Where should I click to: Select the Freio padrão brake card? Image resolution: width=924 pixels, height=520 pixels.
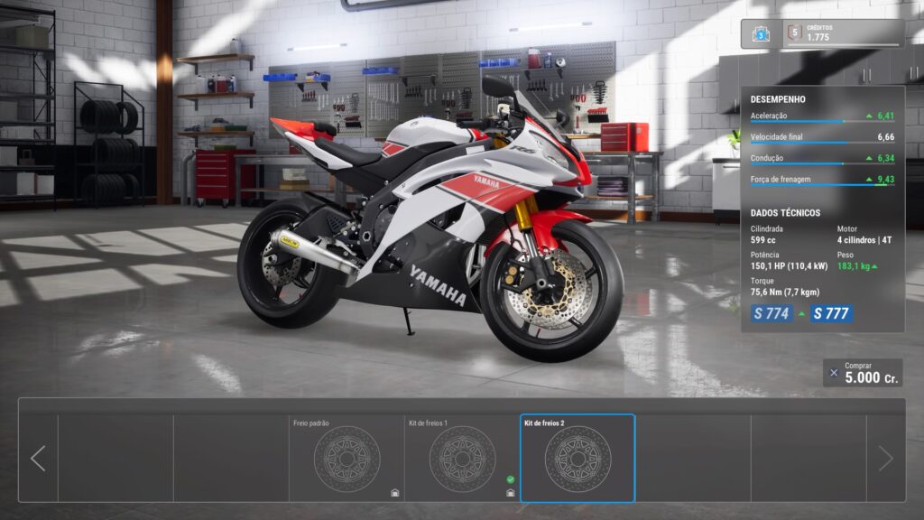pos(346,458)
